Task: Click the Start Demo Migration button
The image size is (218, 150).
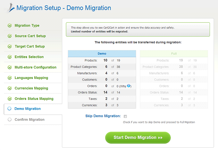Action: tap(138, 137)
